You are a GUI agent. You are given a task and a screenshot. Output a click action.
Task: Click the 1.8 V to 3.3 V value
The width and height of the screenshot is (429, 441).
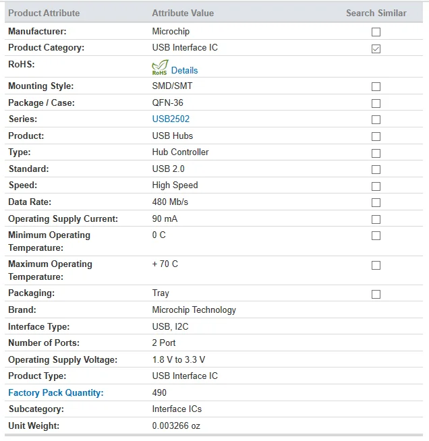tap(179, 359)
